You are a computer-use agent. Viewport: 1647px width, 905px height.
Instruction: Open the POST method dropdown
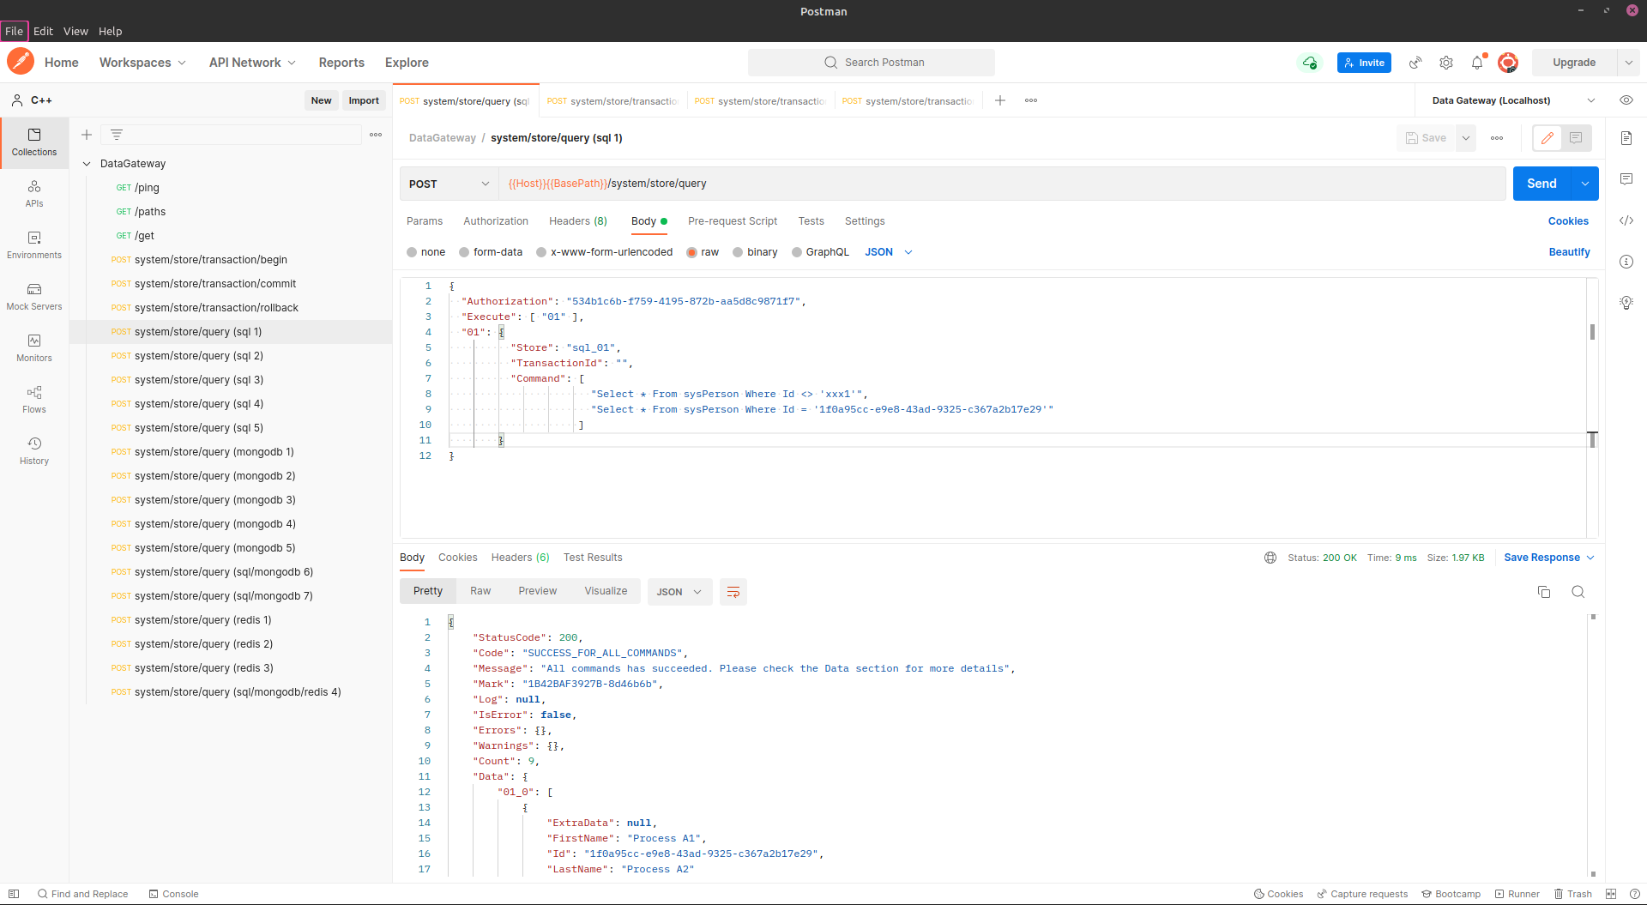pos(449,184)
